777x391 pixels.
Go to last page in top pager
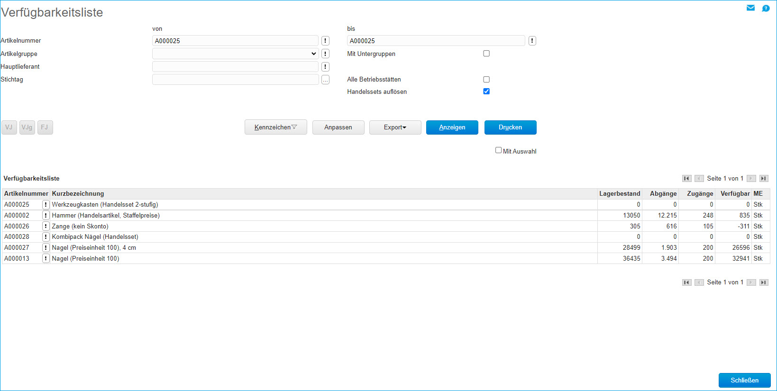tap(763, 179)
